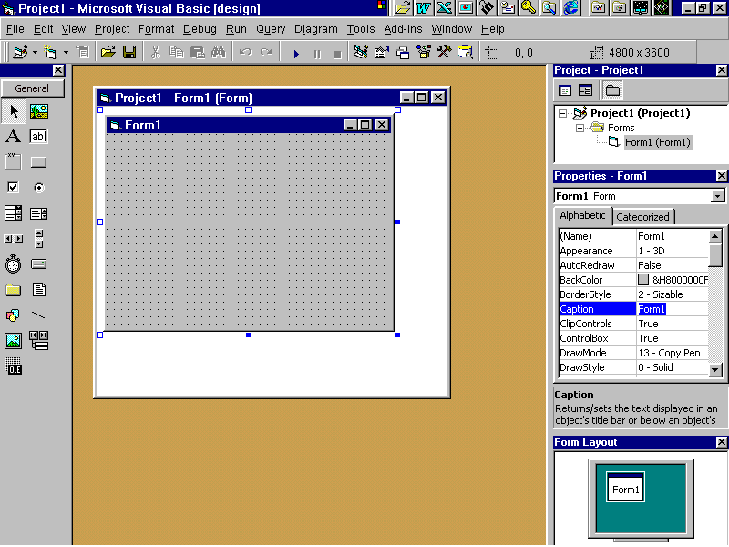Screen dimensions: 729x547
Task: Click View Object in Project panel
Action: click(x=585, y=90)
